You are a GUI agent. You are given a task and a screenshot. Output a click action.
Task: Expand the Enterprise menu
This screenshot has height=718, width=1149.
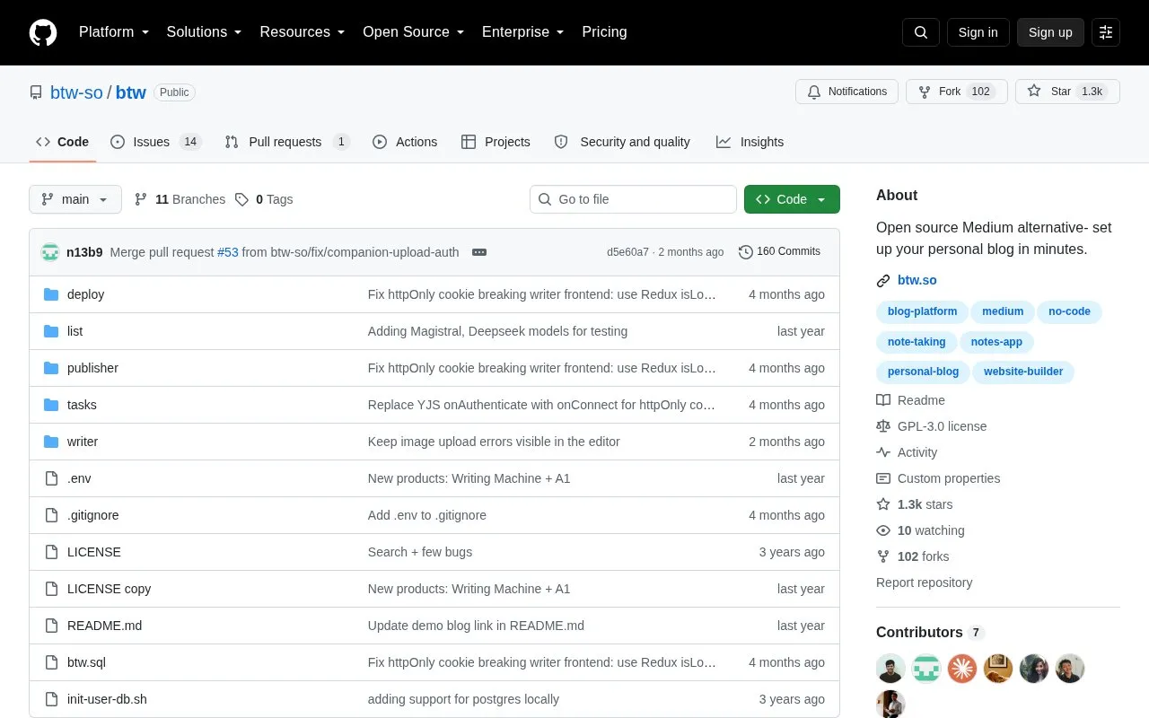click(522, 32)
